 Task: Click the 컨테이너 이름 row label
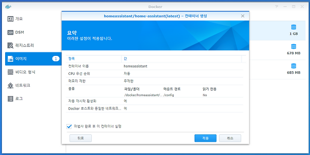[78, 66]
